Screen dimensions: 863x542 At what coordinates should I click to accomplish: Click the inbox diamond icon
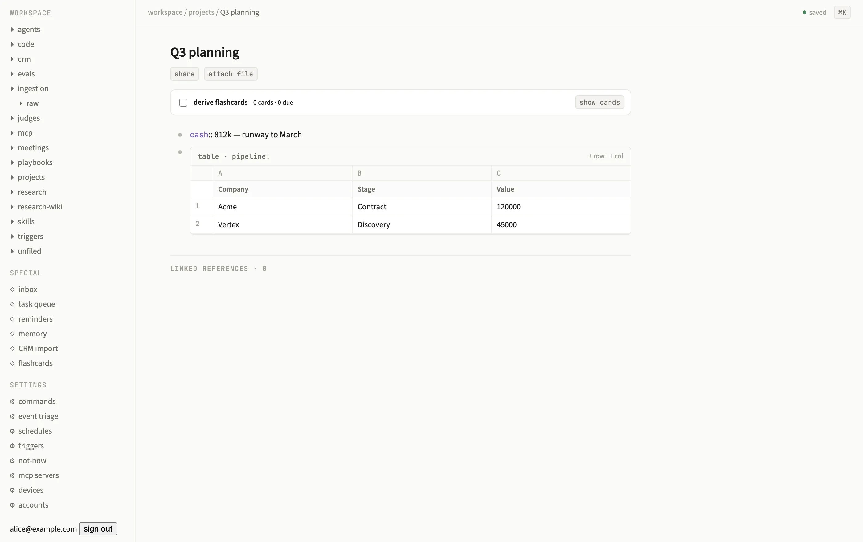point(12,289)
